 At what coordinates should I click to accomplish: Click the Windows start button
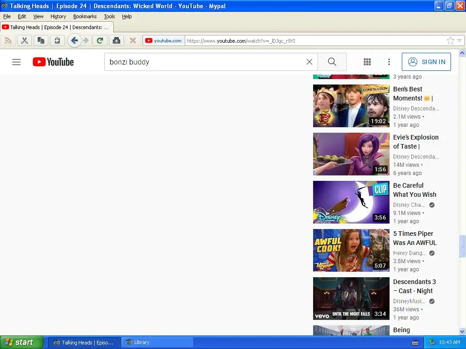click(x=21, y=343)
